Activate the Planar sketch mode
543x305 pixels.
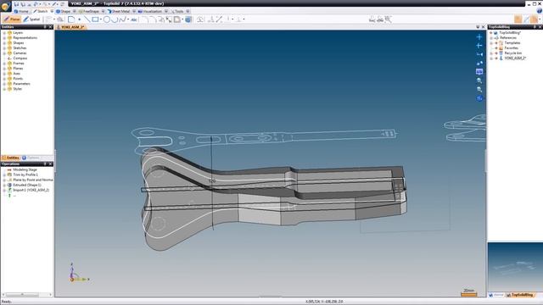(12, 19)
